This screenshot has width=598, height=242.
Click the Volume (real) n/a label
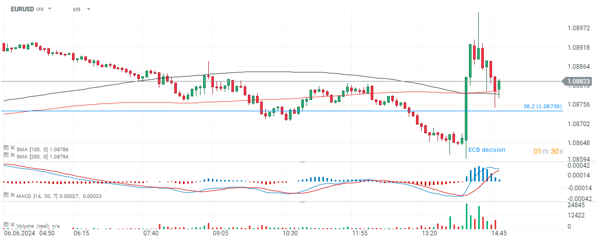click(38, 226)
